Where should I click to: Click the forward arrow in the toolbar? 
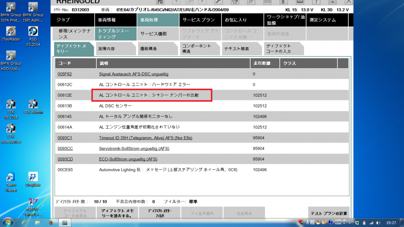202,2
